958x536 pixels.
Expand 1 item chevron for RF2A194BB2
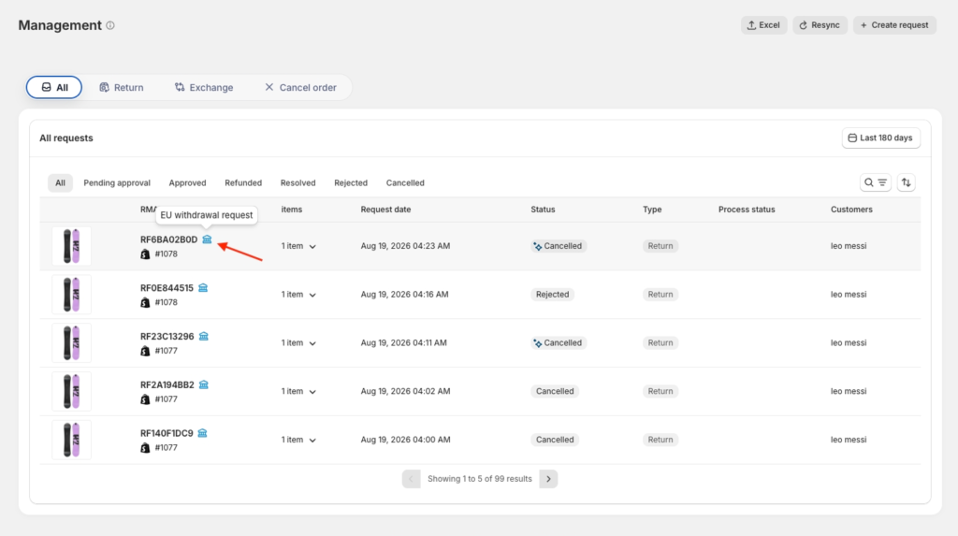312,392
